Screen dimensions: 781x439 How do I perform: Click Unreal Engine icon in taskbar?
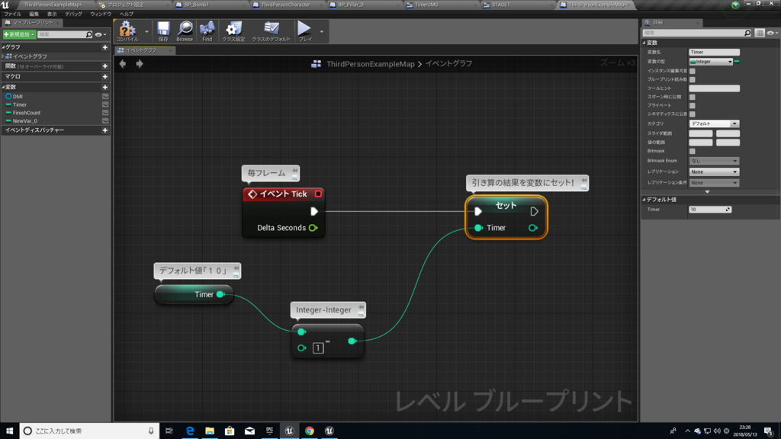[x=289, y=431]
